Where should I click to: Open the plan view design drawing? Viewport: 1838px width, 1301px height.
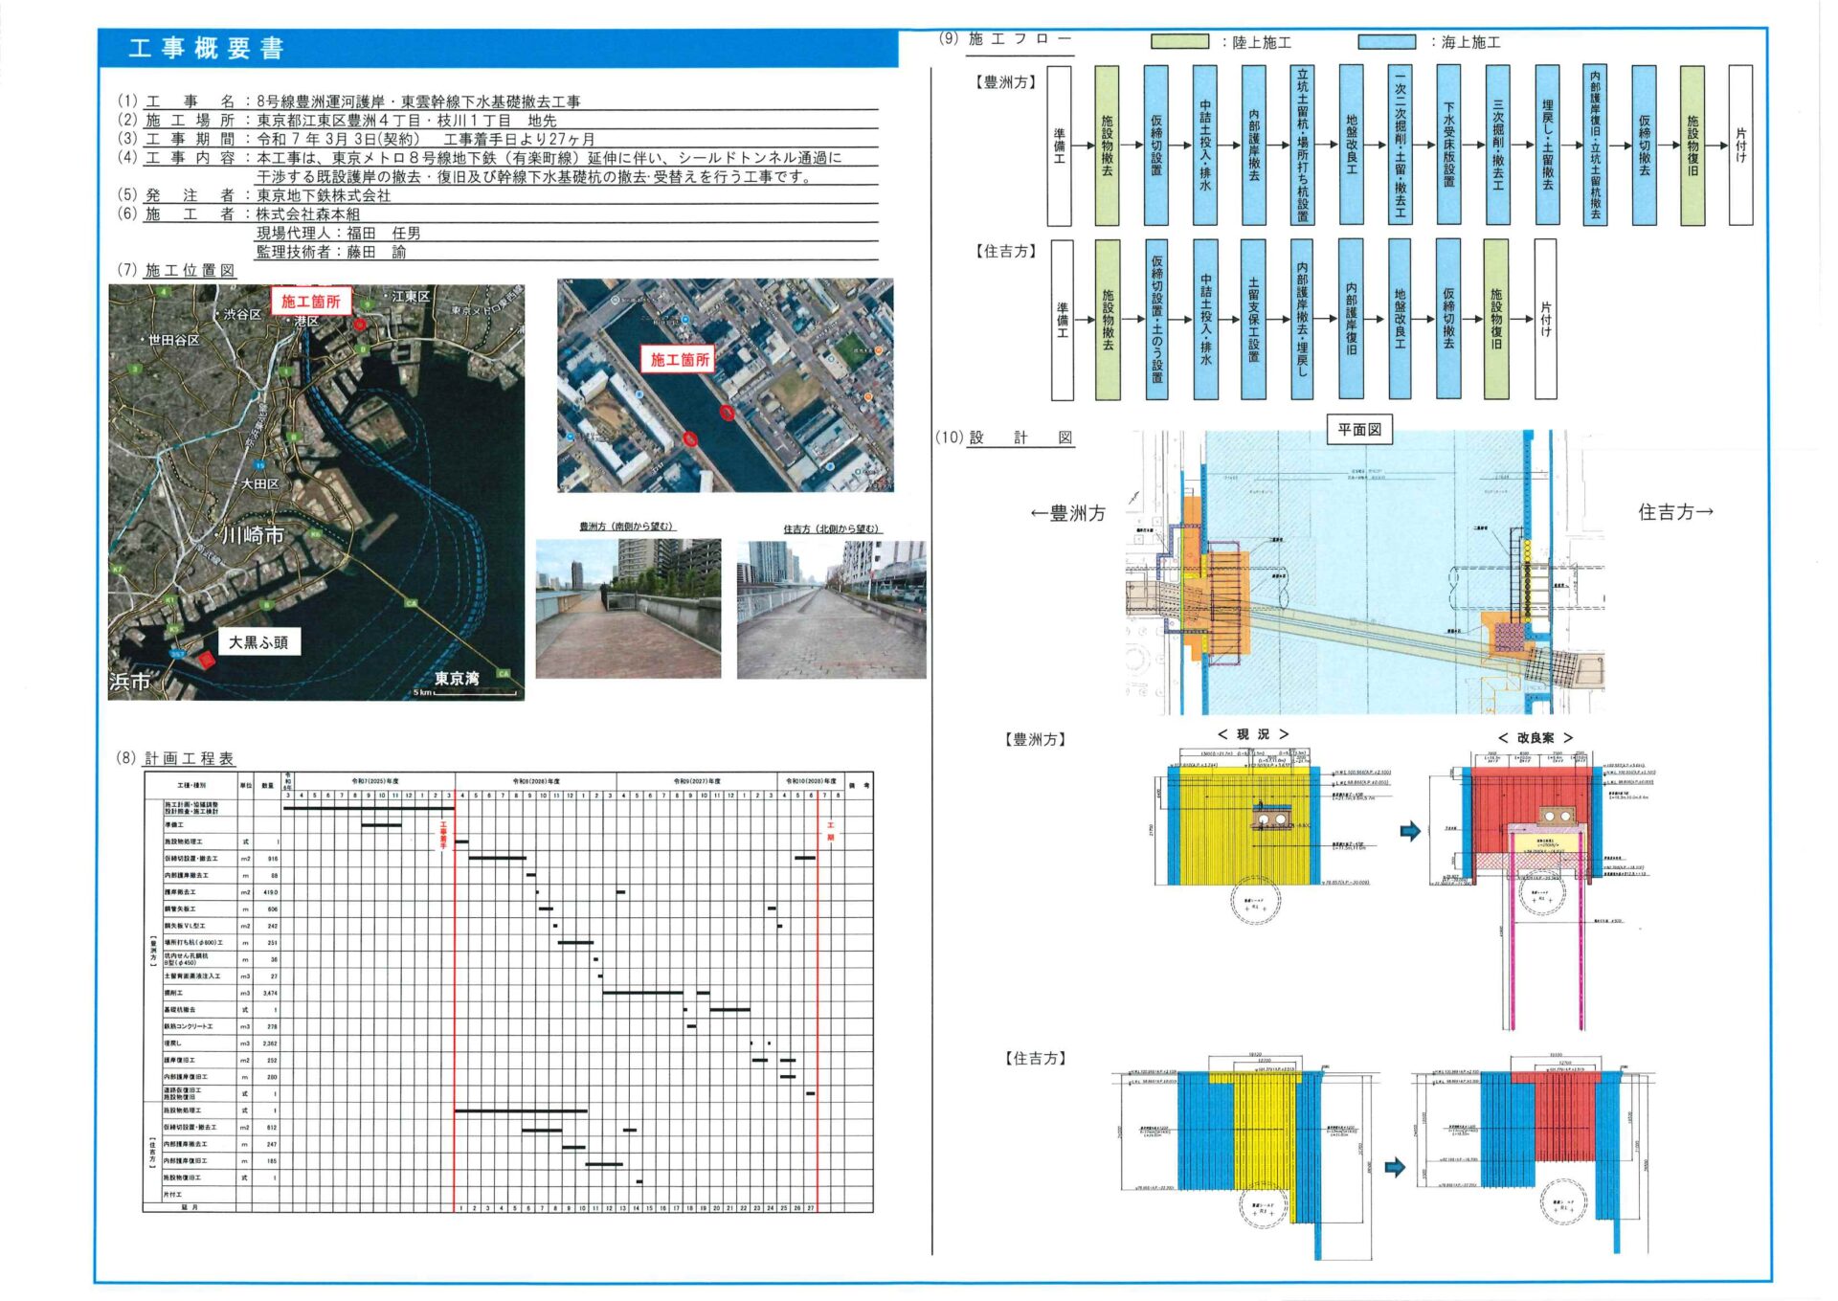1366,572
